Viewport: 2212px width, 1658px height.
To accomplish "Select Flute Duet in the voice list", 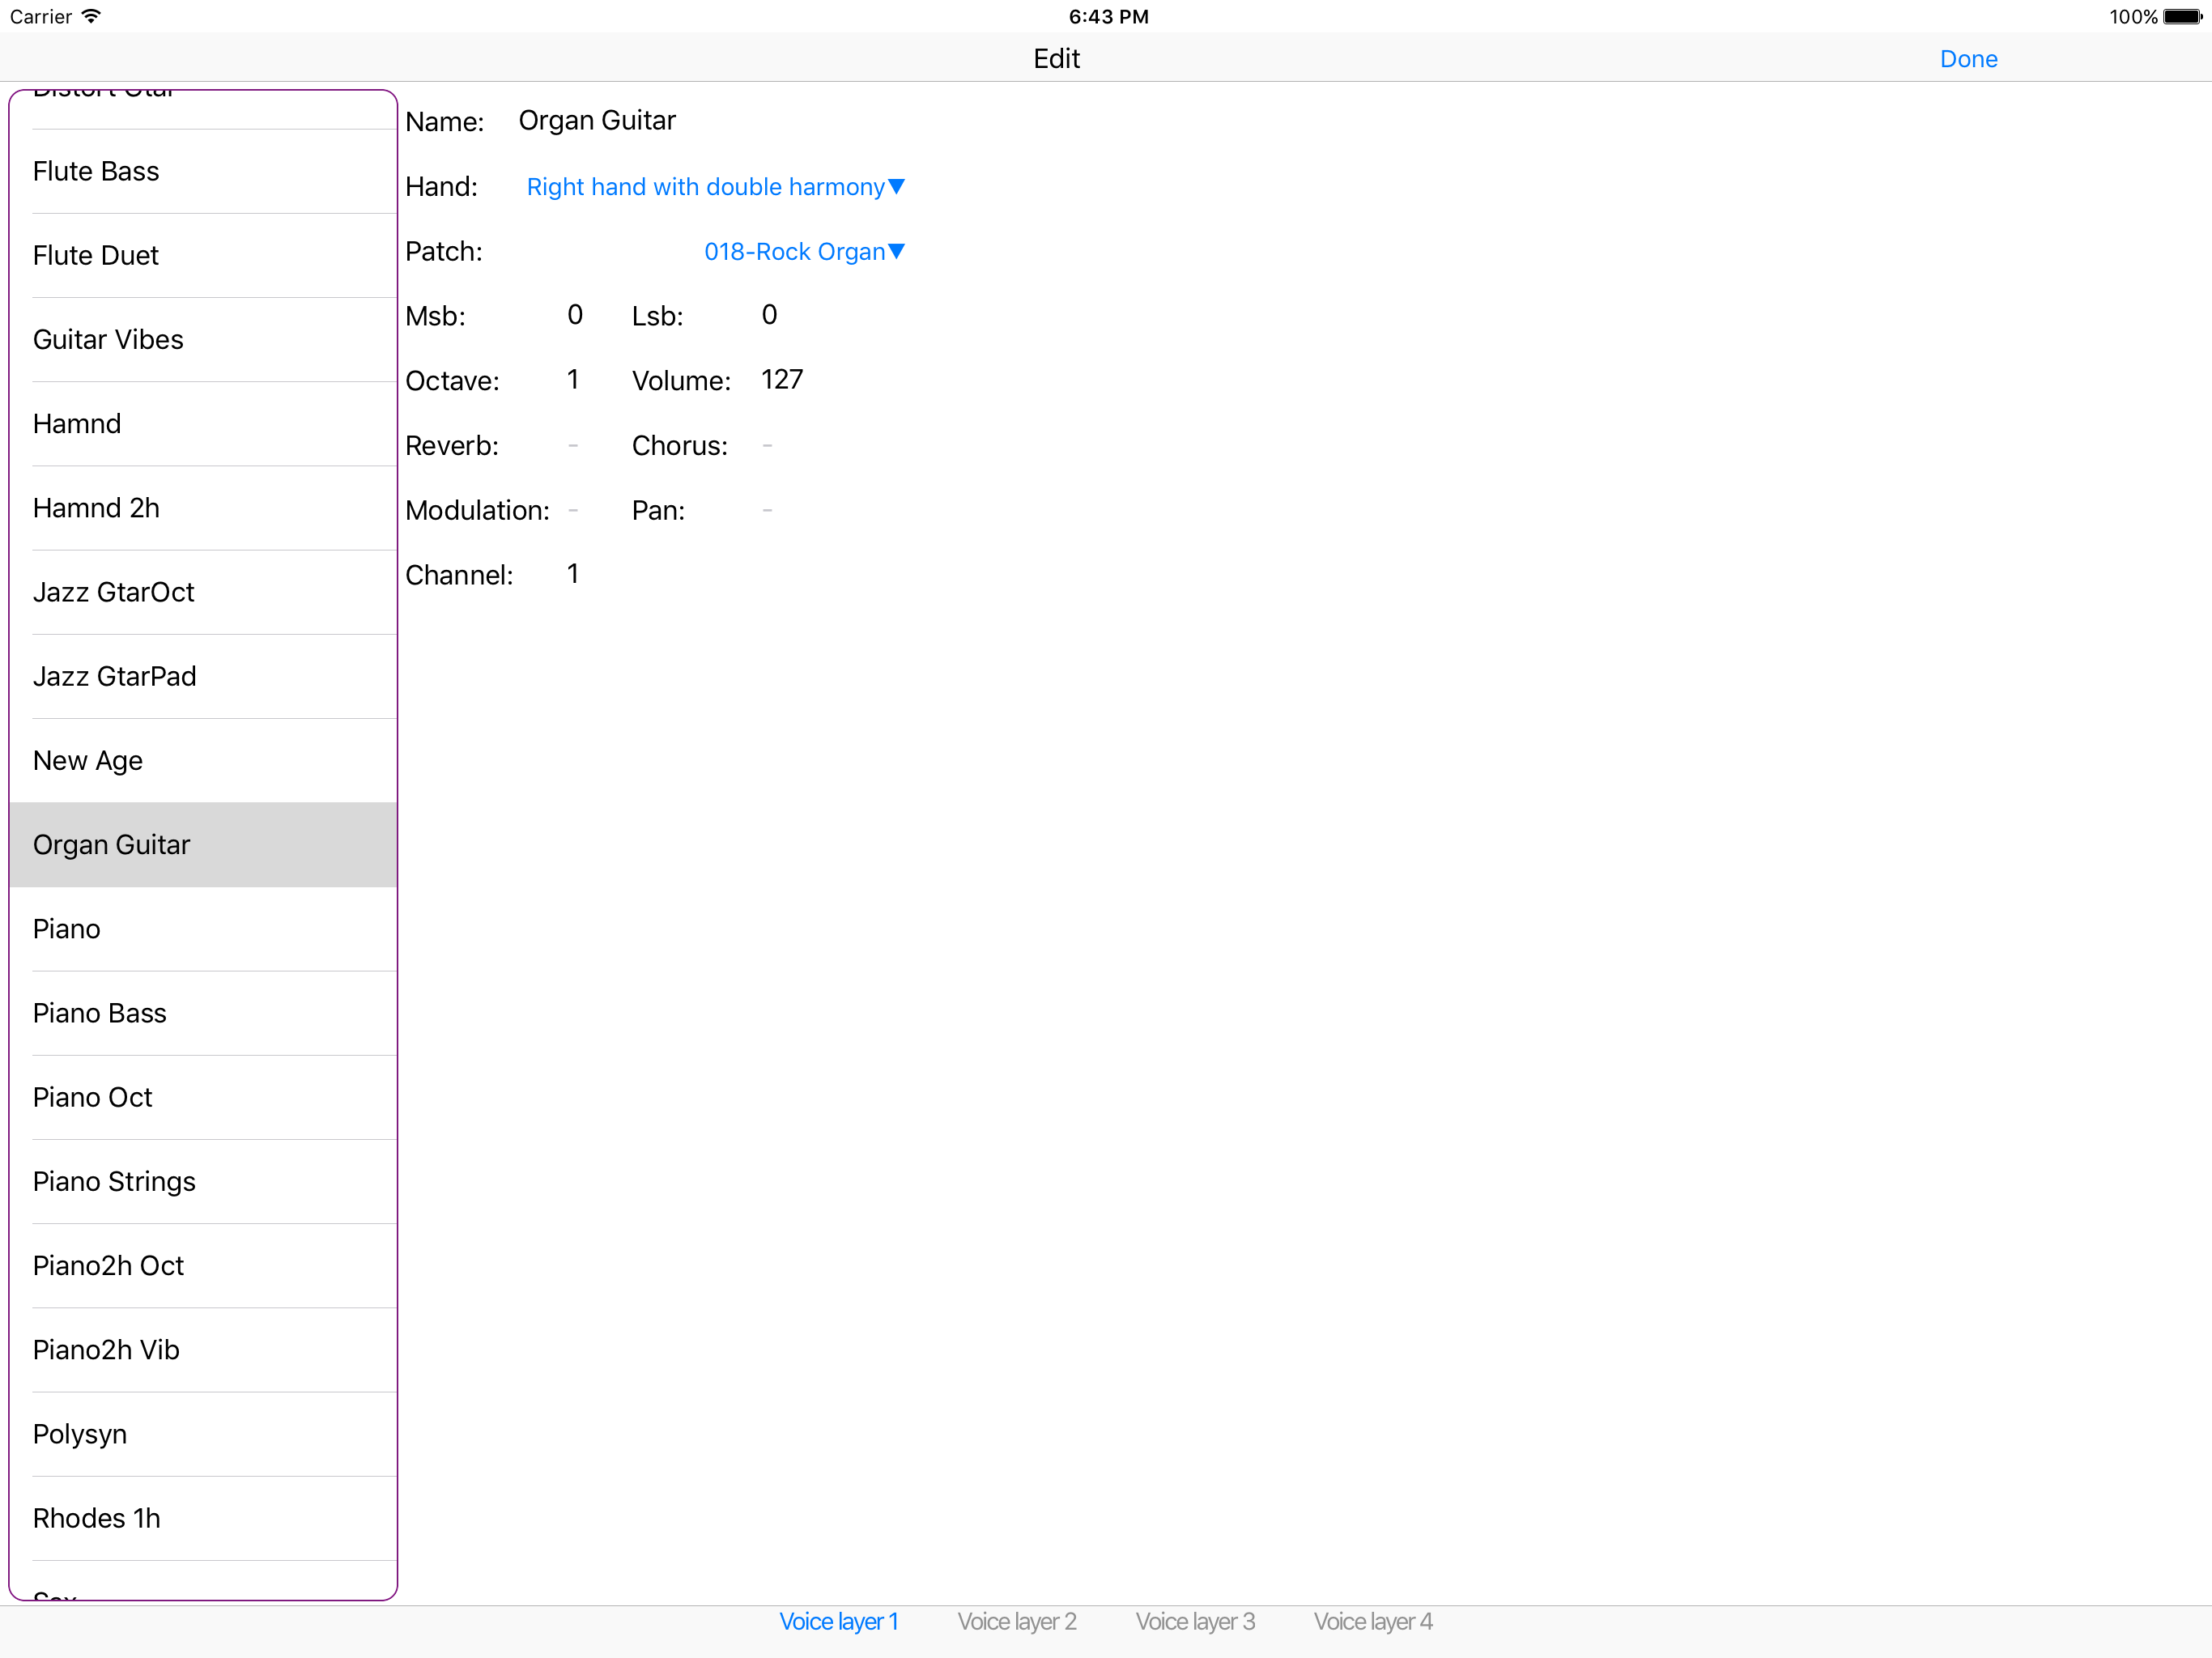I will pos(203,256).
